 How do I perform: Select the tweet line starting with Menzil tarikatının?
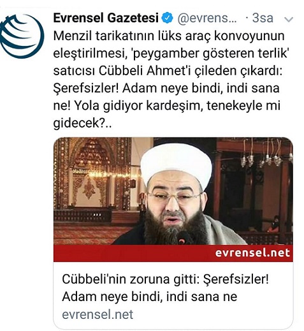point(169,36)
